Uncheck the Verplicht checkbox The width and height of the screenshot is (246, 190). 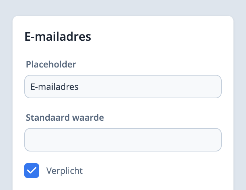pyautogui.click(x=32, y=171)
